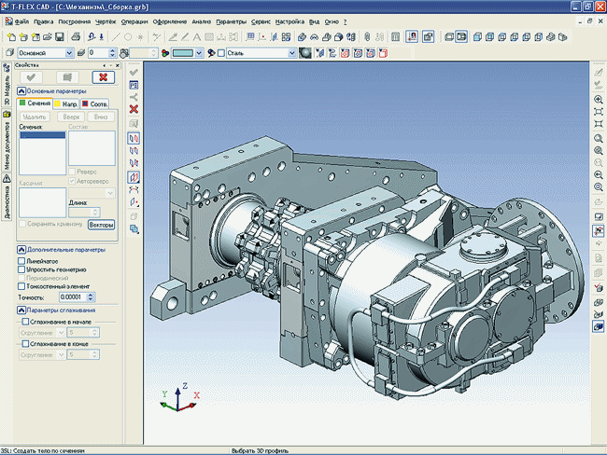Click the bottom icon on right toolbar
The height and width of the screenshot is (455, 607).
click(x=598, y=326)
